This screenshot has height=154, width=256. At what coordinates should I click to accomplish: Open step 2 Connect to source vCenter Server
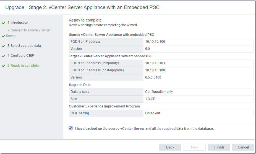(28, 33)
